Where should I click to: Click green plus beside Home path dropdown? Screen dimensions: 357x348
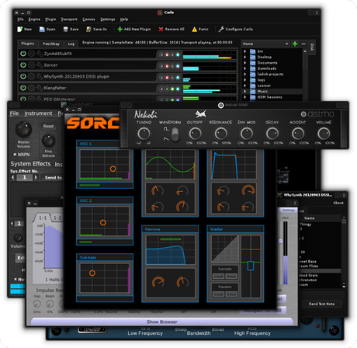point(295,43)
